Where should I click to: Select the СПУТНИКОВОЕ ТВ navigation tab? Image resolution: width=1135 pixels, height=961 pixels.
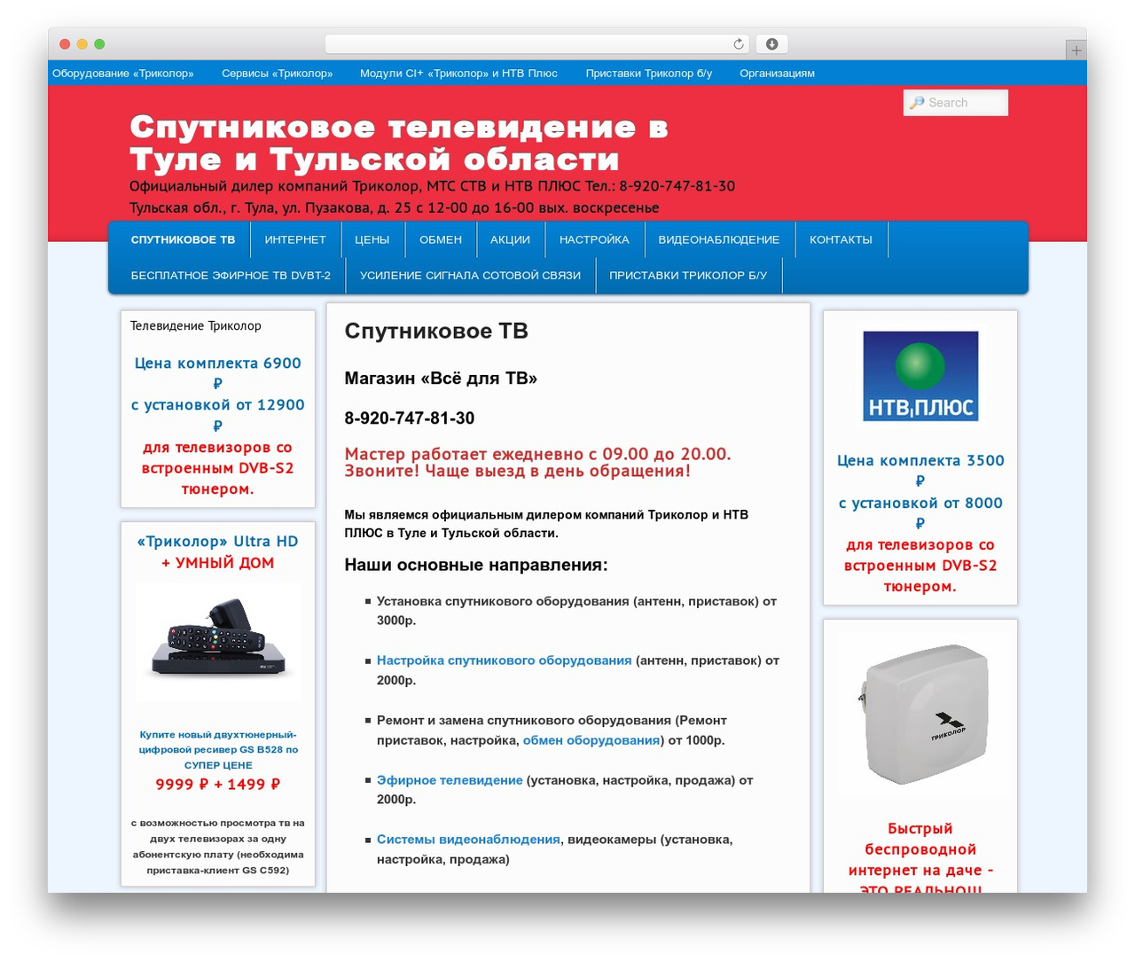point(183,239)
